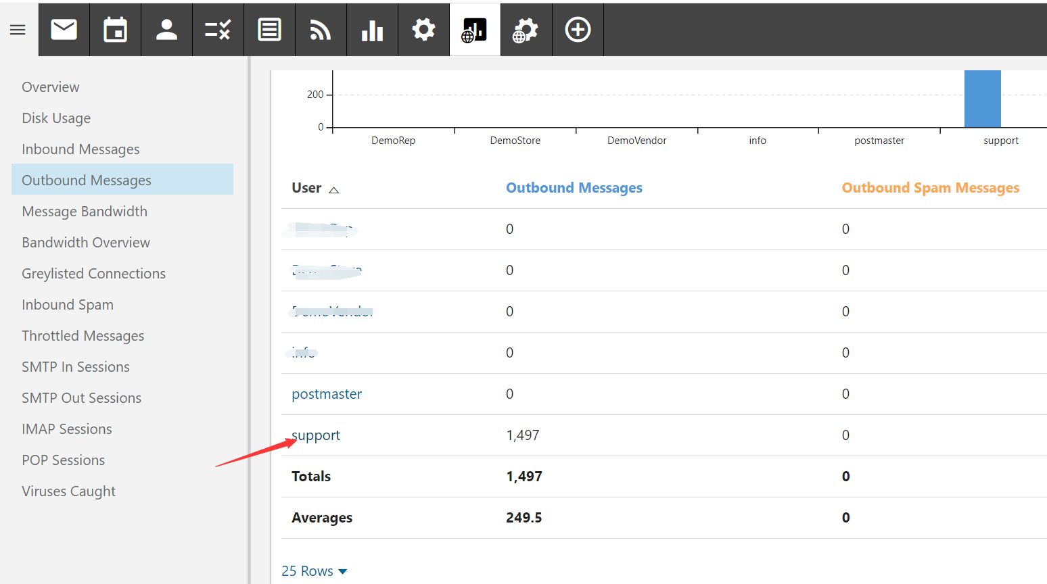Select Viruses Caught in the sidebar
Image resolution: width=1047 pixels, height=584 pixels.
[x=68, y=491]
